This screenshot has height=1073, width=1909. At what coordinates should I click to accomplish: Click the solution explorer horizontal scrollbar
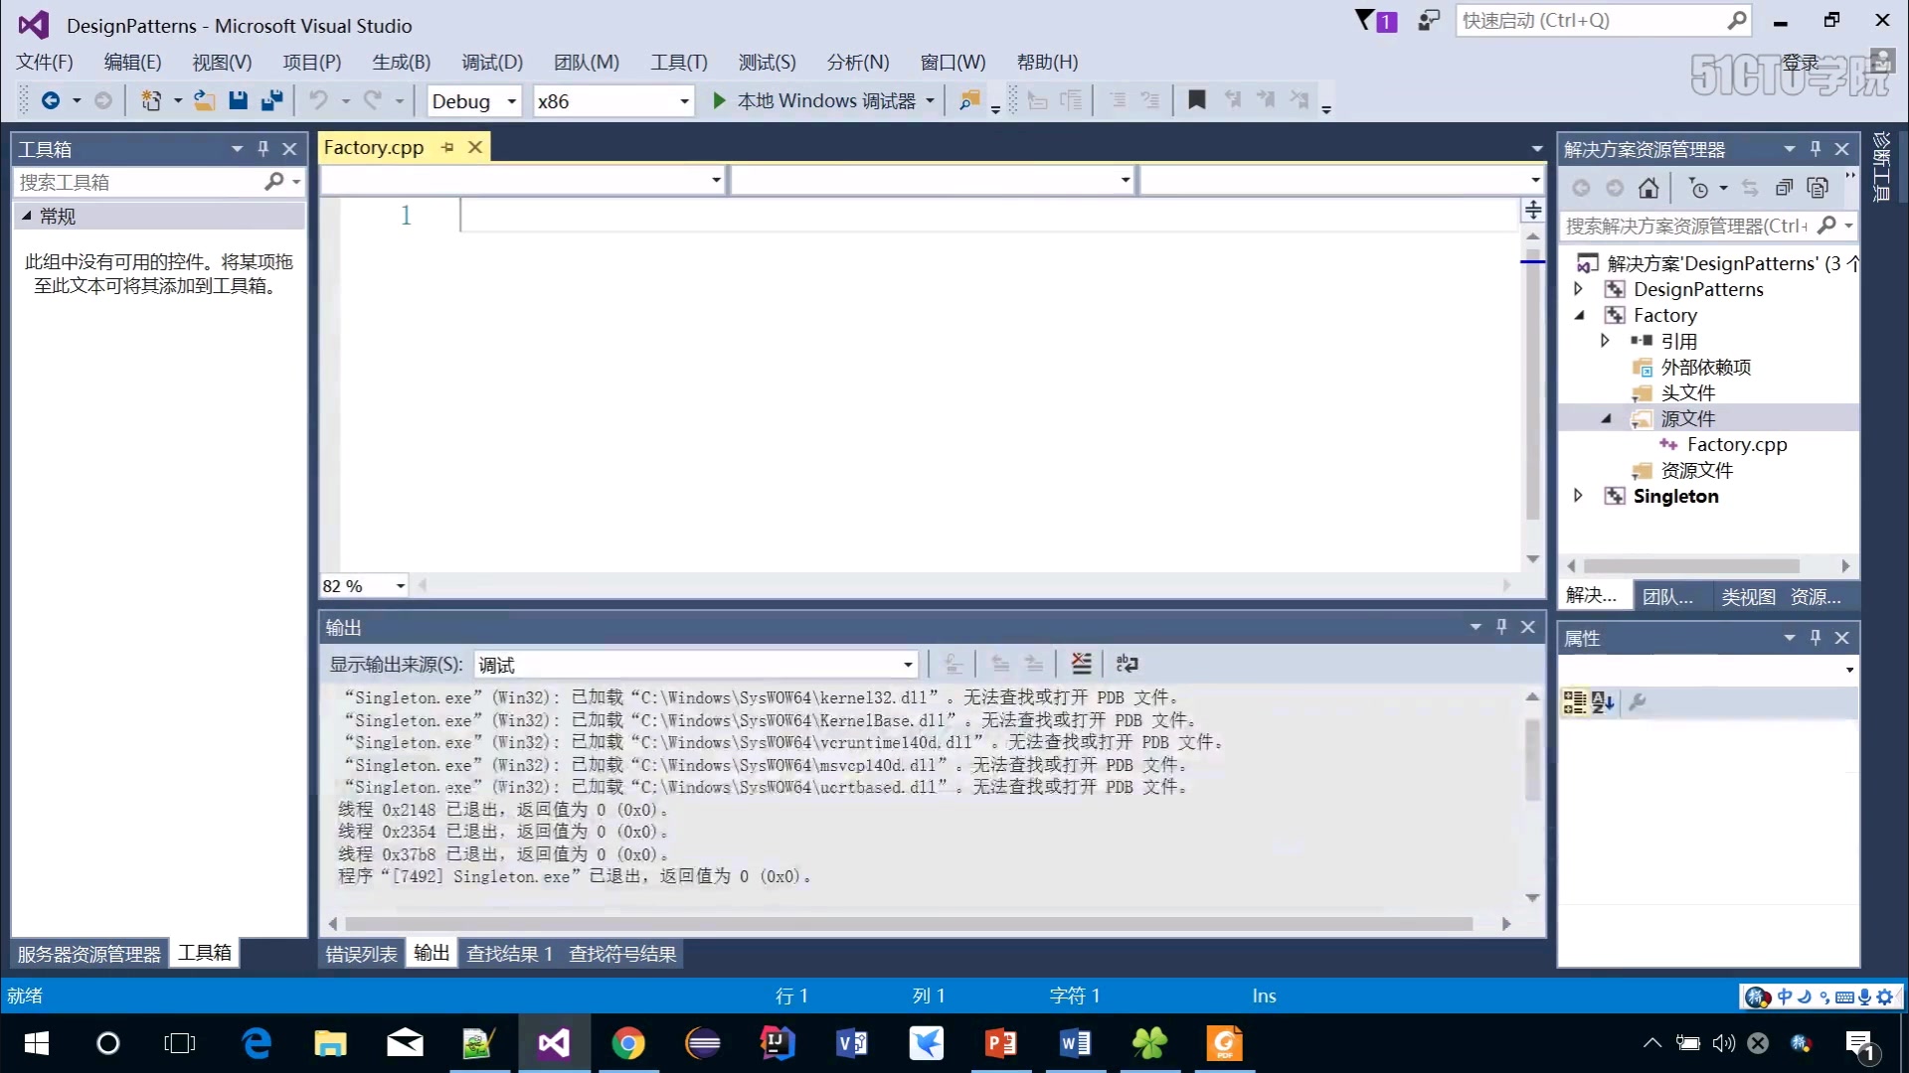pyautogui.click(x=1690, y=566)
